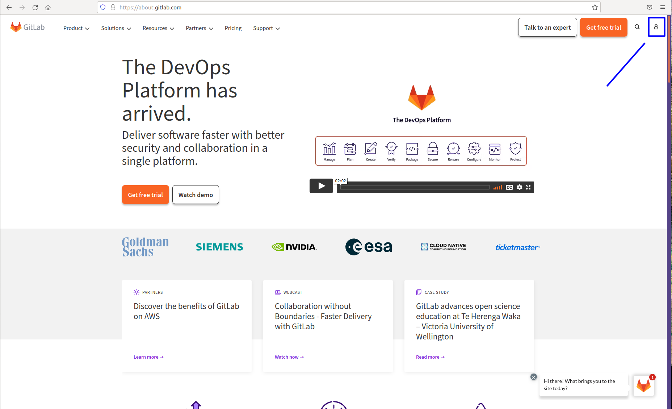Open the search magnifier in the header
Image resolution: width=672 pixels, height=409 pixels.
coord(637,27)
